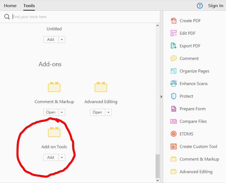The image size is (226, 183).
Task: Select the Edit PDF tool icon
Action: tap(174, 33)
